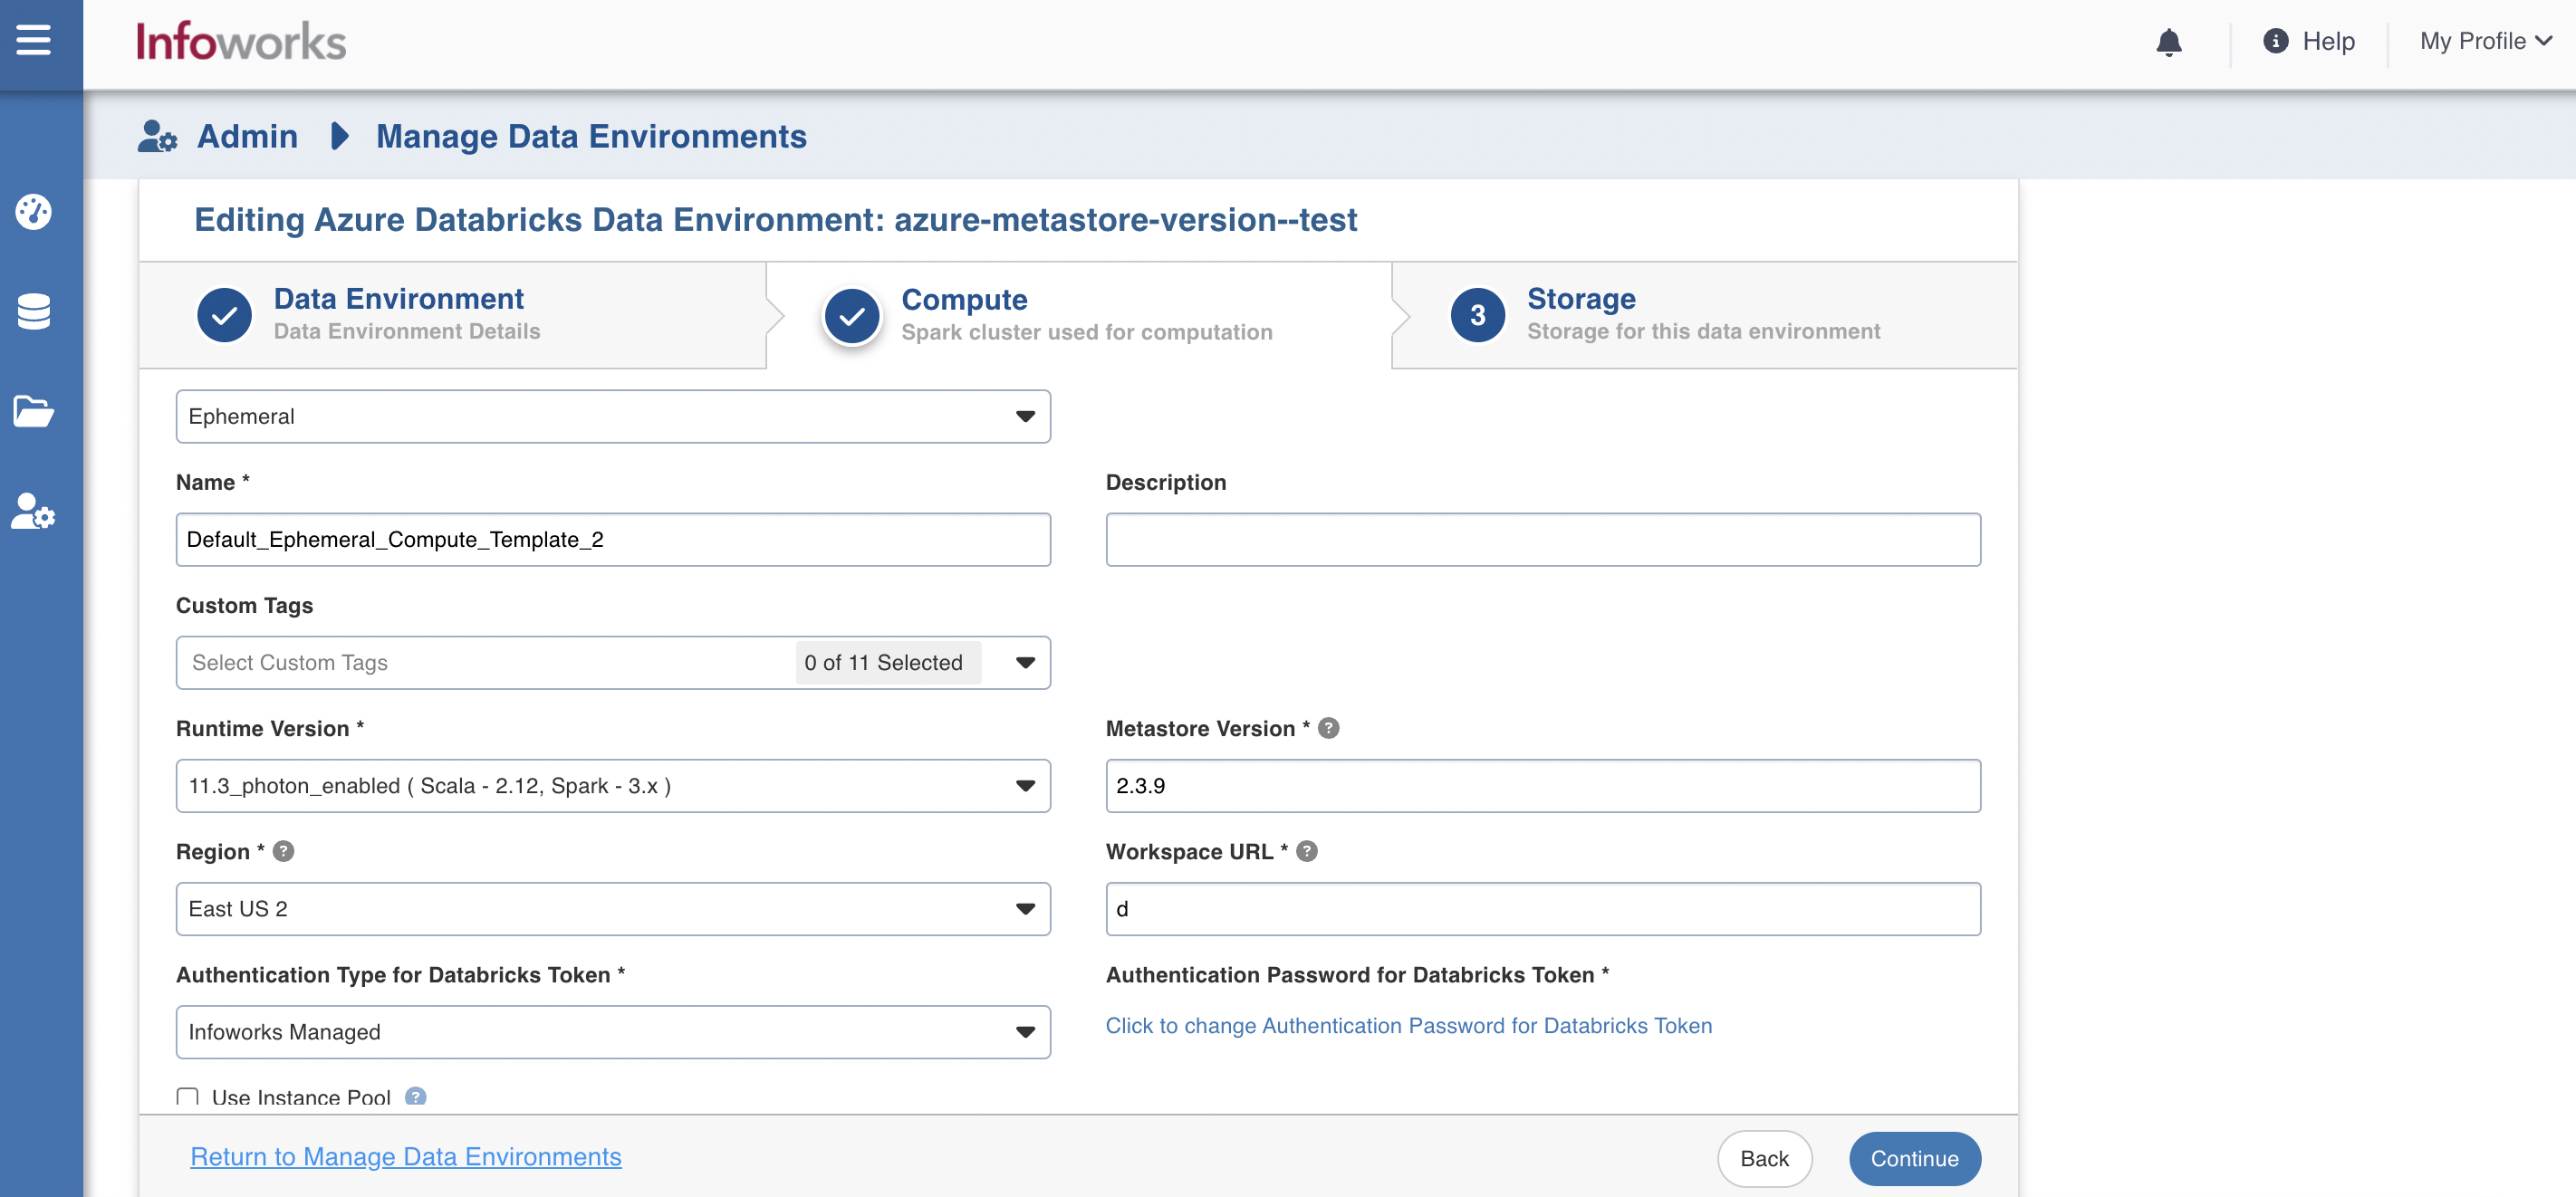Screen dimensions: 2576x1197
Task: Click the Compute step checkmark circle
Action: 851,316
